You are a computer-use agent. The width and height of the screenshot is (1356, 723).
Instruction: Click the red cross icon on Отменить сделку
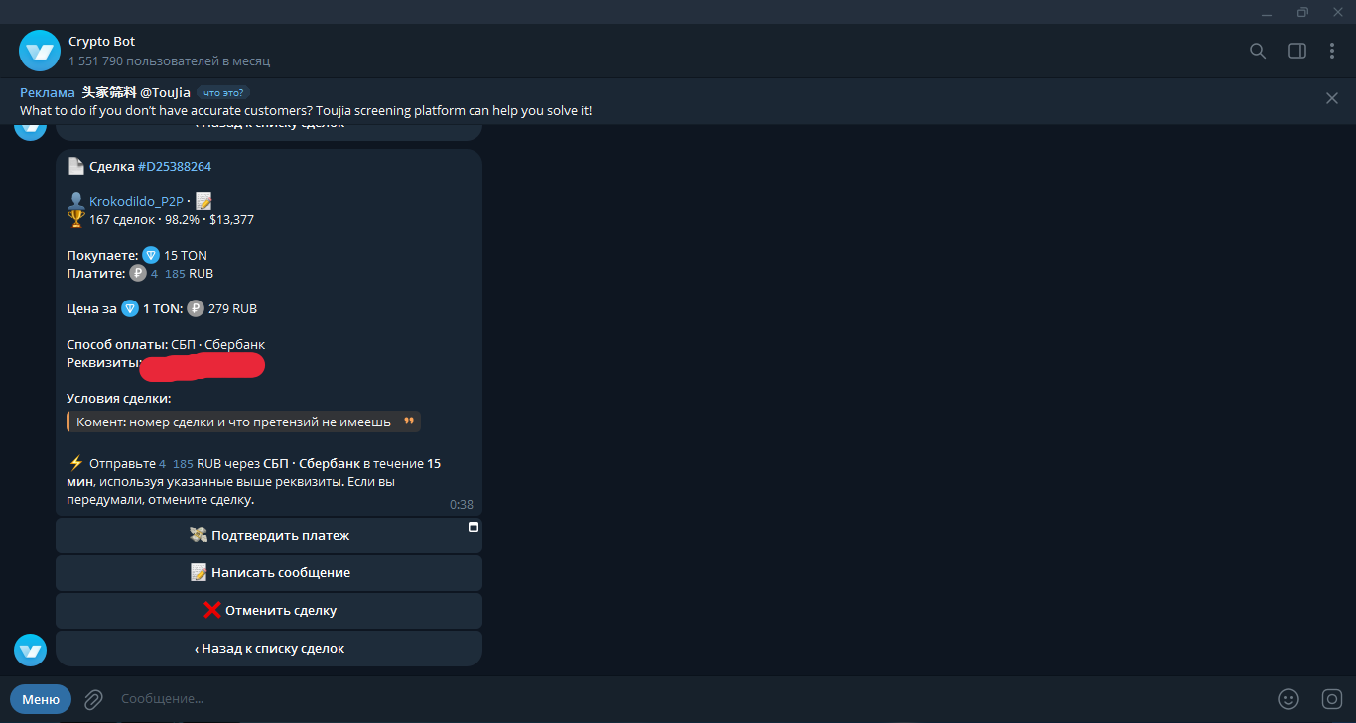211,610
